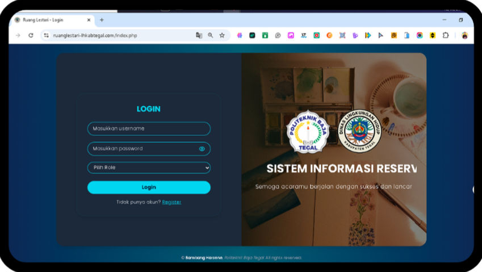The width and height of the screenshot is (482, 272).
Task: Click the SISTEM INFORMASI RESERV heading
Action: tap(342, 169)
